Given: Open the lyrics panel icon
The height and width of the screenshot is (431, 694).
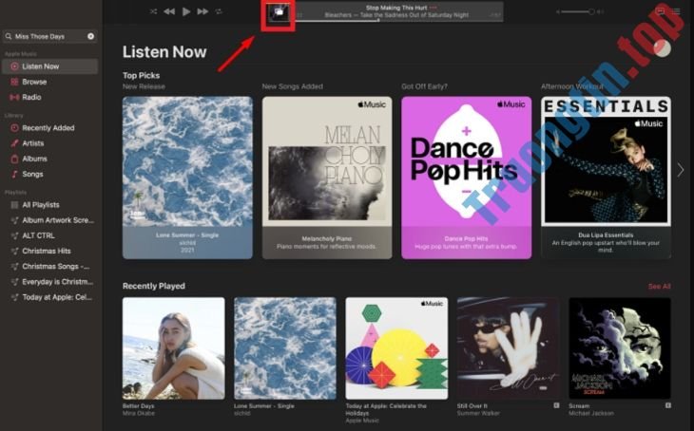Looking at the screenshot, I should [660, 11].
